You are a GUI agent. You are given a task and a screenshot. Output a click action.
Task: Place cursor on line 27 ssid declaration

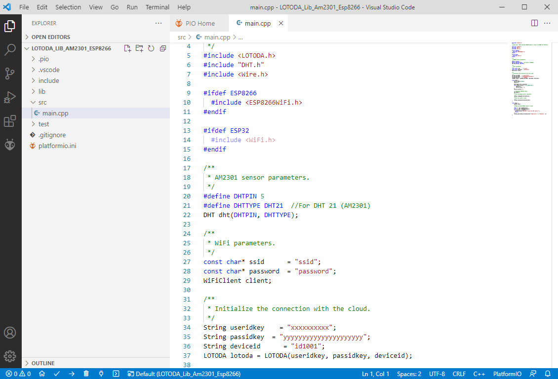click(262, 262)
